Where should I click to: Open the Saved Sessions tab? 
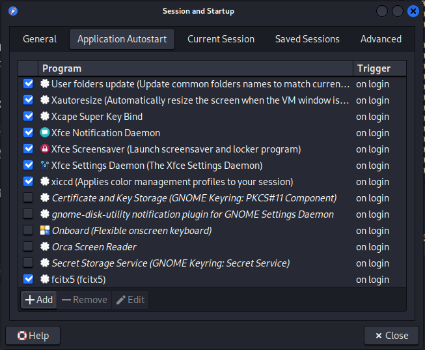[x=307, y=39]
